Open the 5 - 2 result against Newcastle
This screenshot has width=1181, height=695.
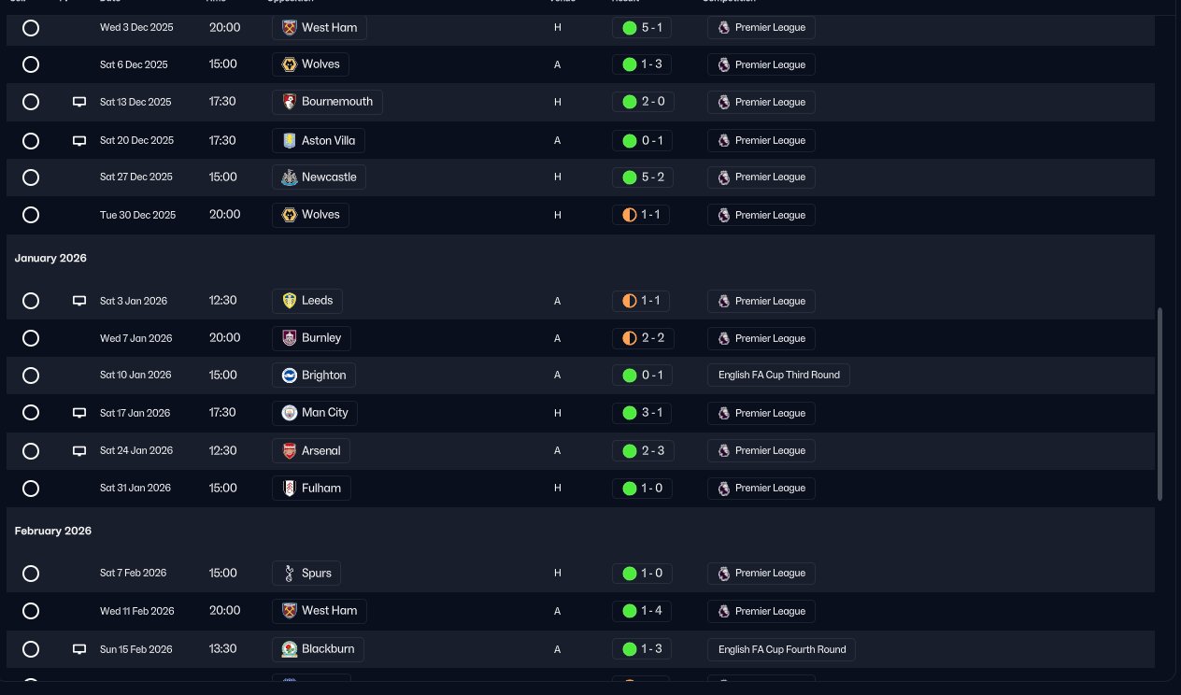point(642,177)
